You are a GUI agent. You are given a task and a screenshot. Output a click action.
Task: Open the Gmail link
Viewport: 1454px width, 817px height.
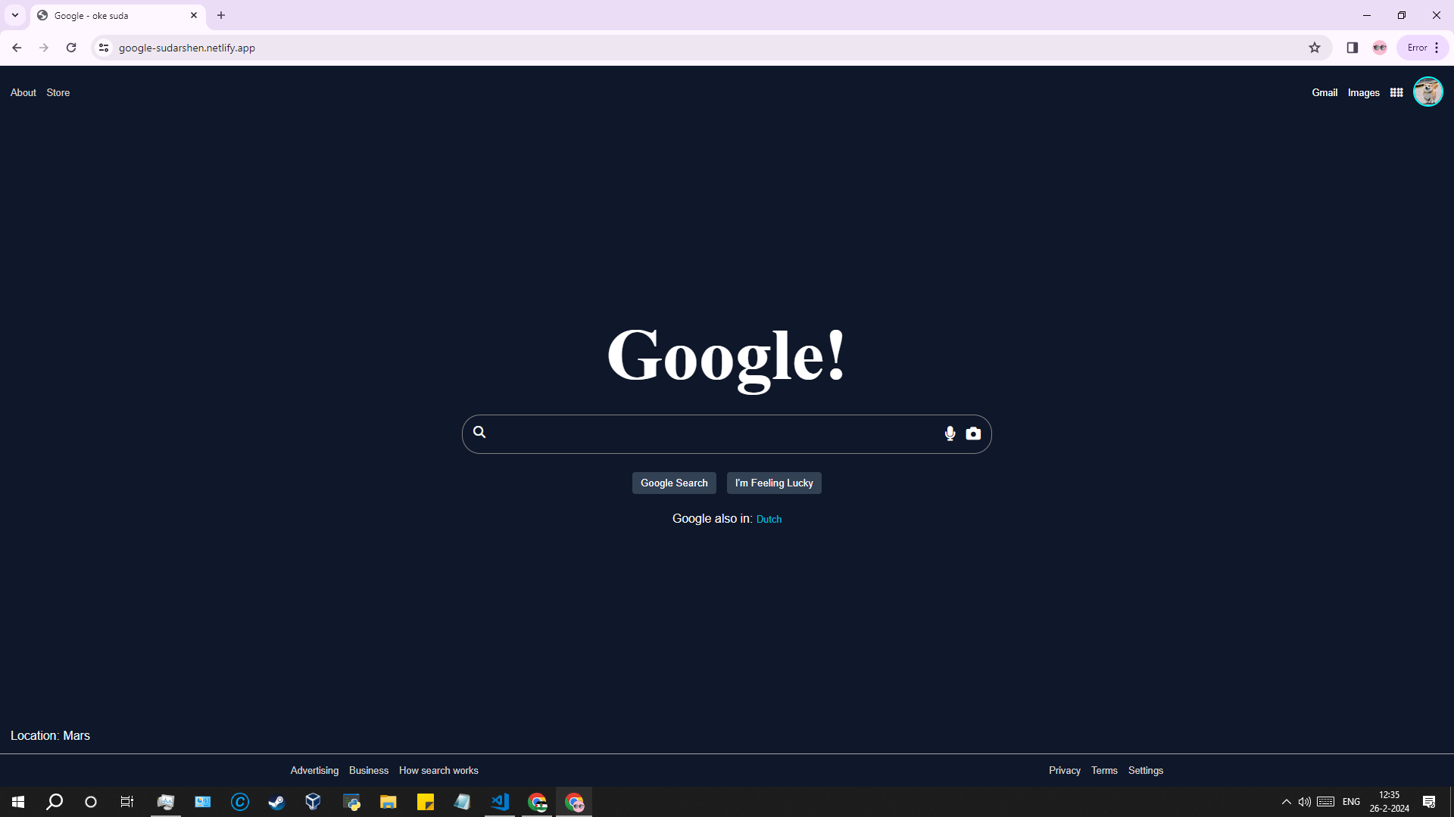pyautogui.click(x=1325, y=92)
